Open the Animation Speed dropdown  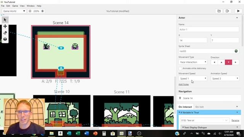[225, 78]
